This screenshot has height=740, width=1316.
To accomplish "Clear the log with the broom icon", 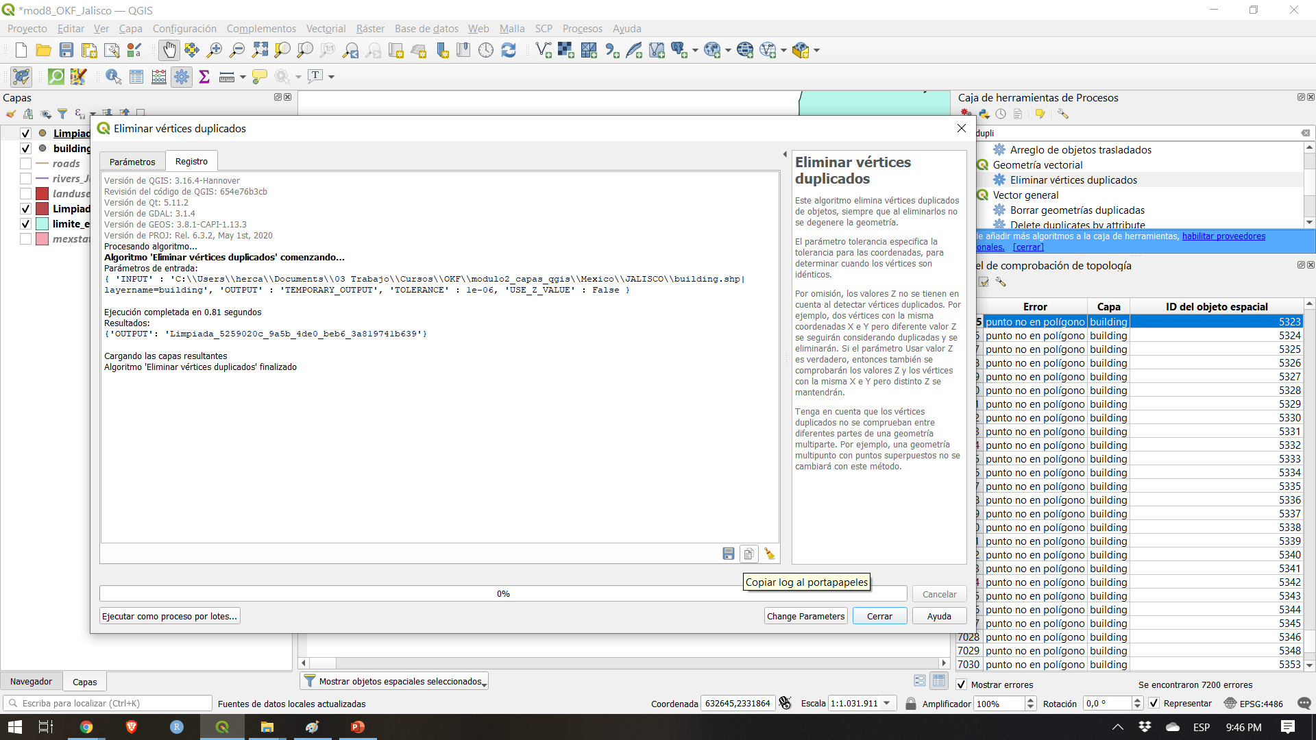I will click(770, 554).
